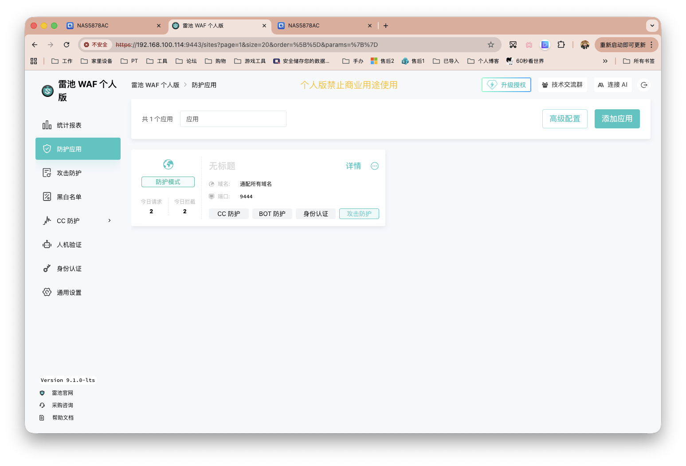
Task: Open 身份认证 via its key icon
Action: tap(47, 268)
